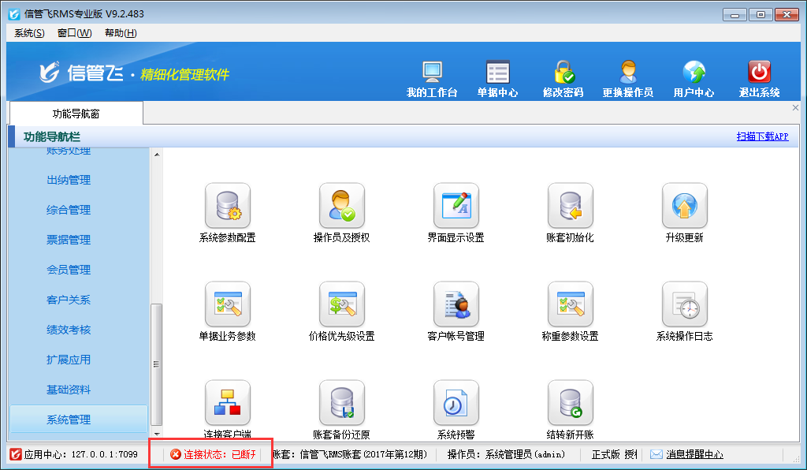
Task: Open 价格优先级设置
Action: (341, 304)
